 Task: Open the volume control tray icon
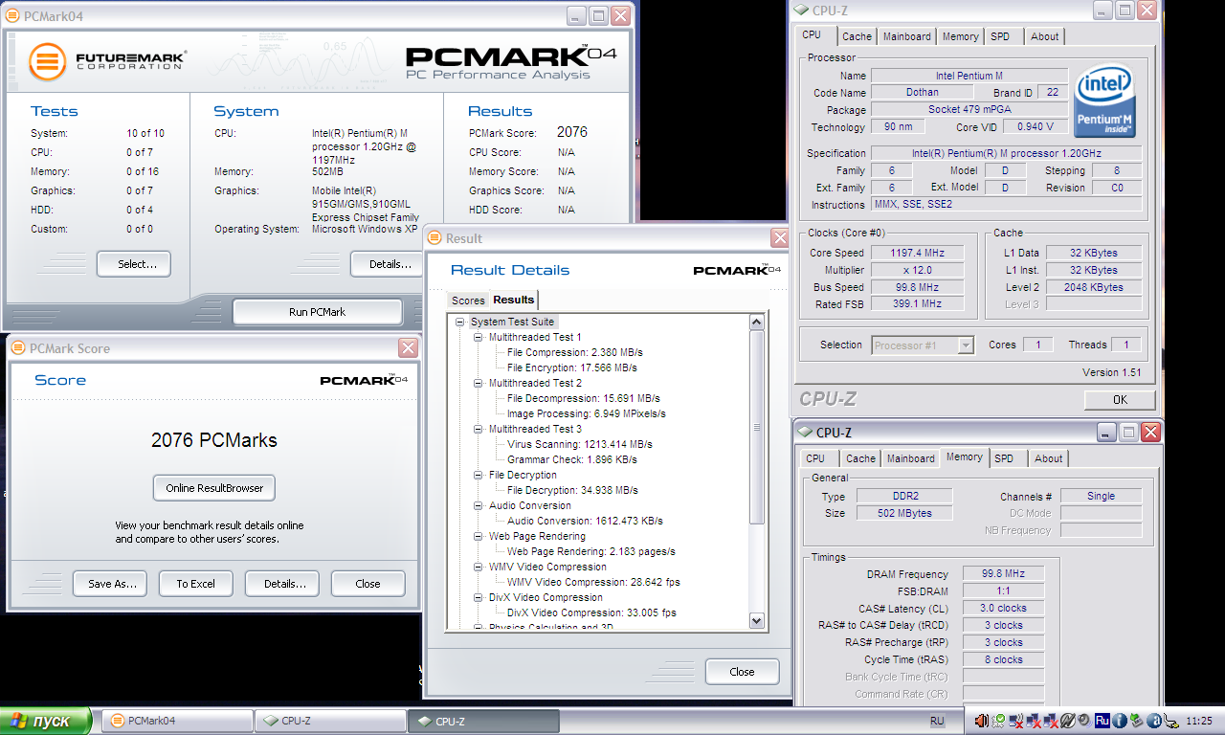[981, 721]
